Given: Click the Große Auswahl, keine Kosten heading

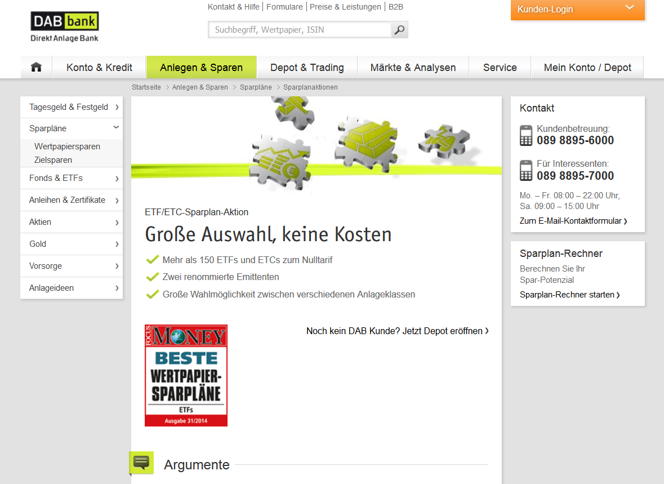Looking at the screenshot, I should pyautogui.click(x=268, y=234).
